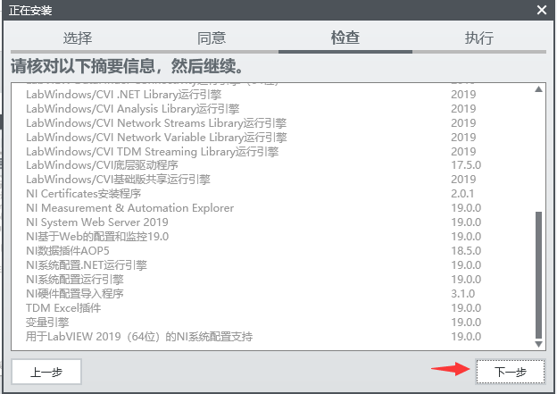
Task: Select NI Measurement & Automation Explorer row
Action: [254, 207]
